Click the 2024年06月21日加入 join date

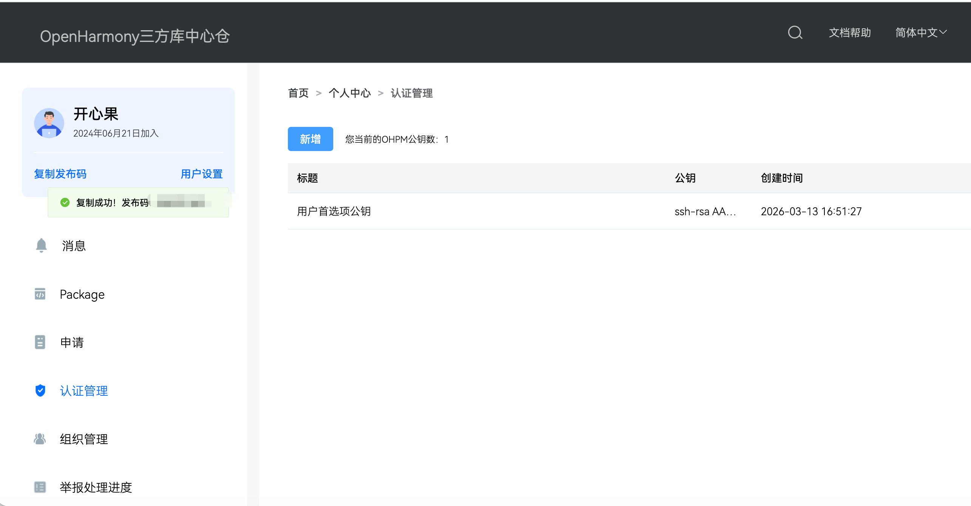coord(116,133)
